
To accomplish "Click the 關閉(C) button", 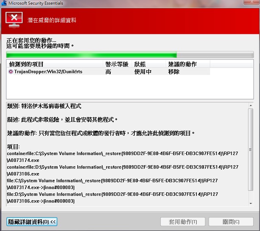I will (231, 222).
